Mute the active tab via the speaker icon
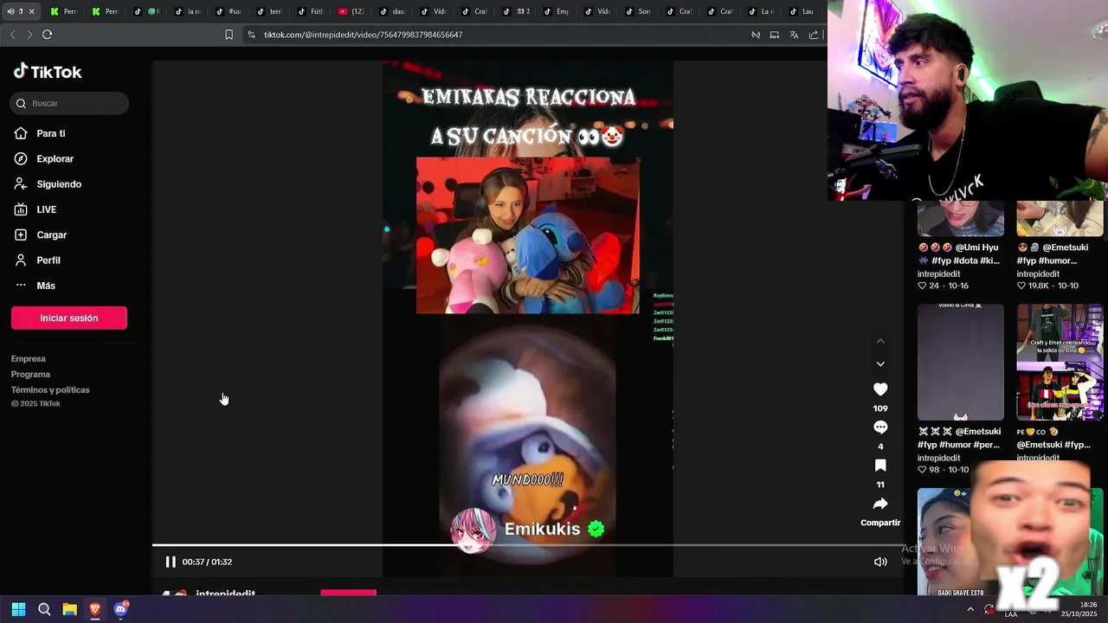 point(10,11)
